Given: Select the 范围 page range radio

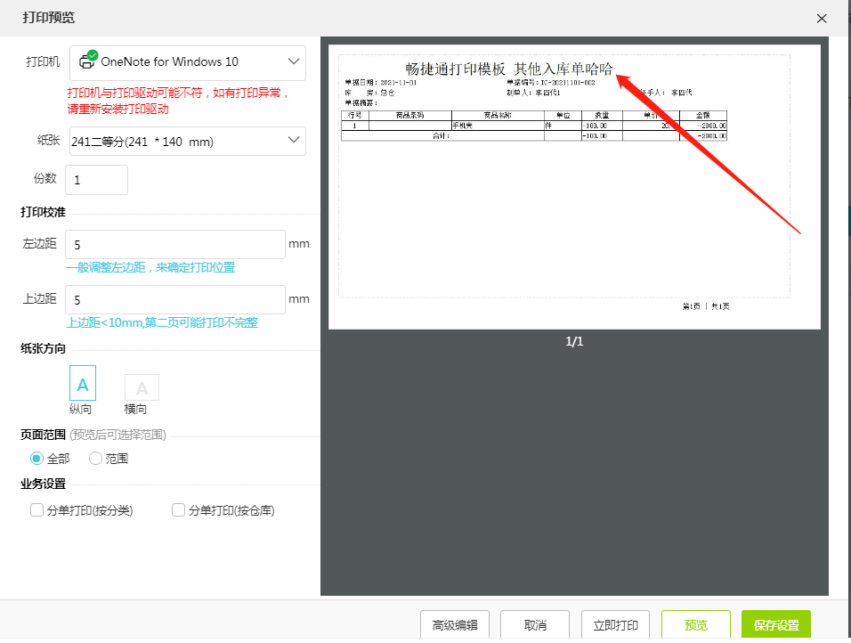Looking at the screenshot, I should tap(95, 459).
